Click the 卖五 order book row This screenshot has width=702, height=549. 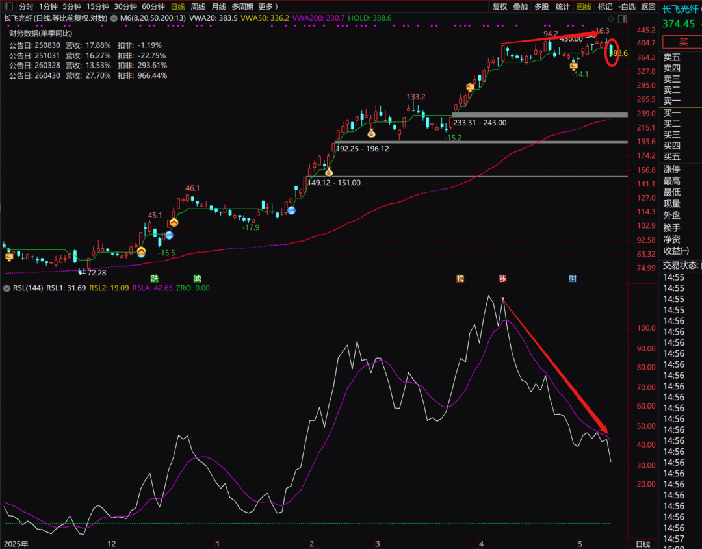tap(672, 57)
